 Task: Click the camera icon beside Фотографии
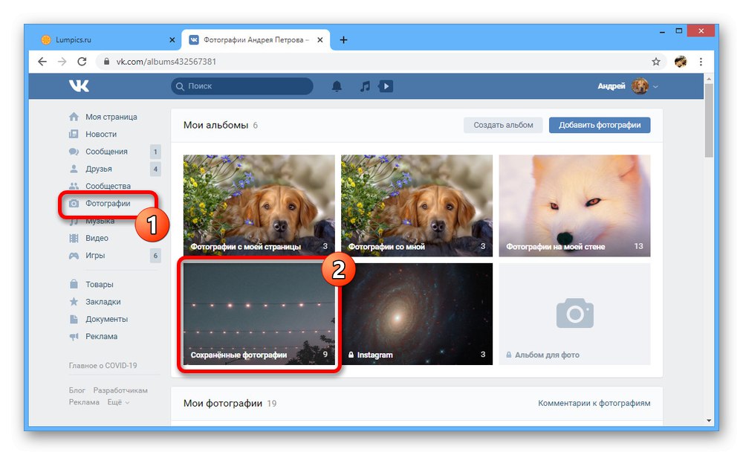click(74, 203)
